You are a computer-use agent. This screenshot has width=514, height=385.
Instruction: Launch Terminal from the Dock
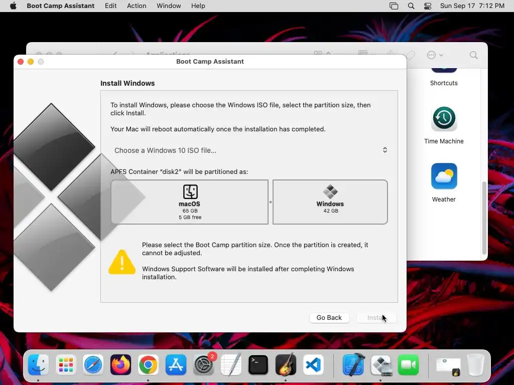pos(259,364)
